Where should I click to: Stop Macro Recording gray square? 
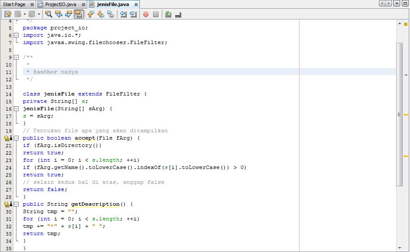pos(156,14)
